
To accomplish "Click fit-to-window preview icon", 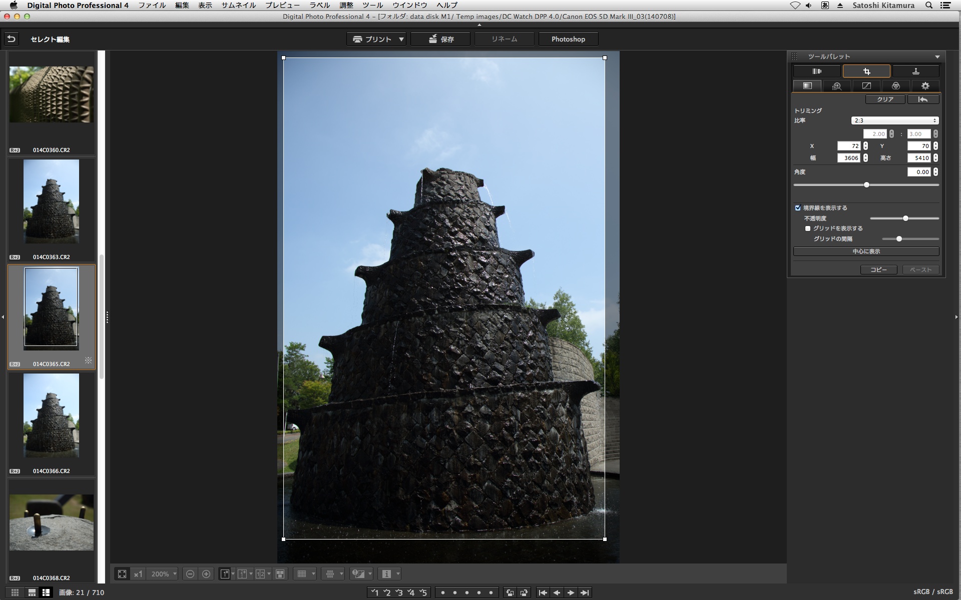I will (122, 574).
